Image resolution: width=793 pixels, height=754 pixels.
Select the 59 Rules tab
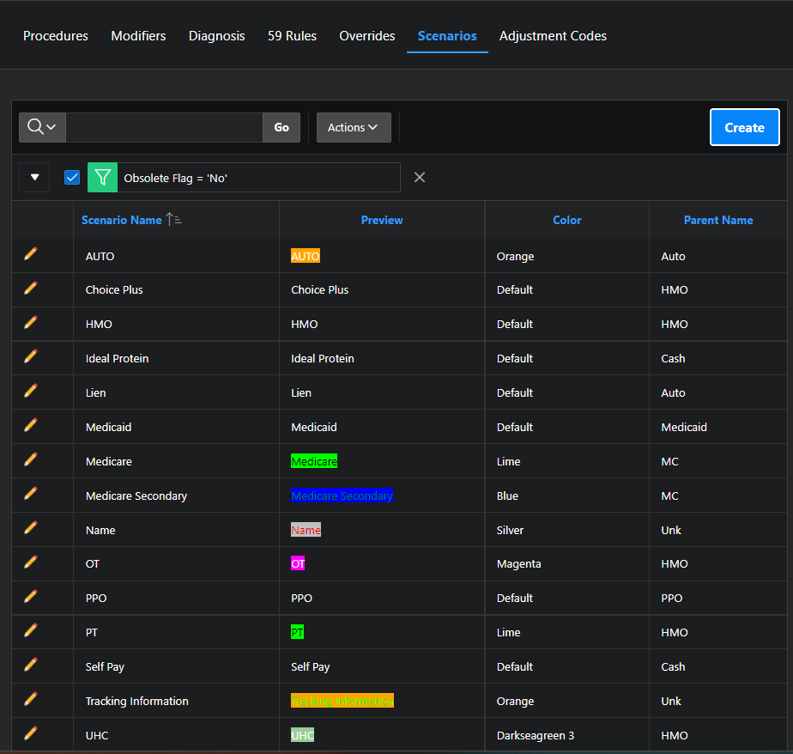[292, 36]
